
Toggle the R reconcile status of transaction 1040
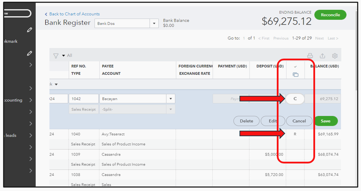click(295, 134)
